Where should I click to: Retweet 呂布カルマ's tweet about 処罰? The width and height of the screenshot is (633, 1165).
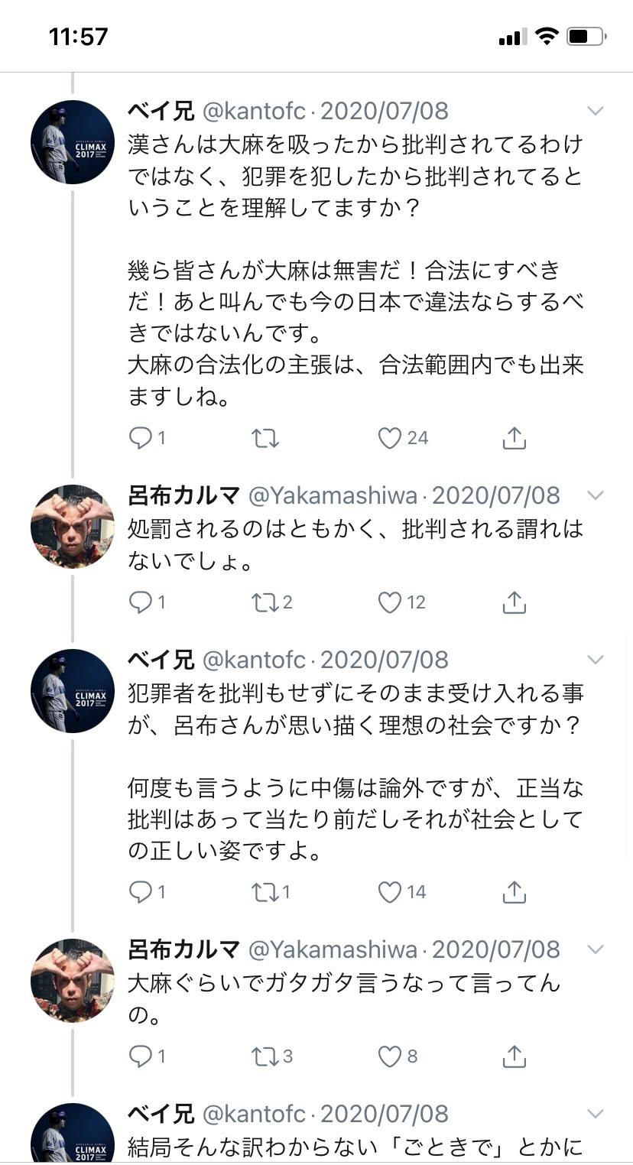265,602
